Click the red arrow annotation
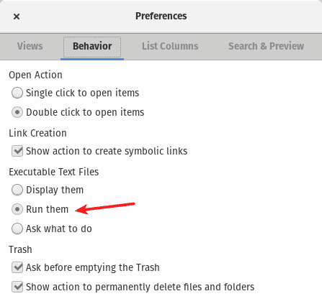 coord(105,208)
